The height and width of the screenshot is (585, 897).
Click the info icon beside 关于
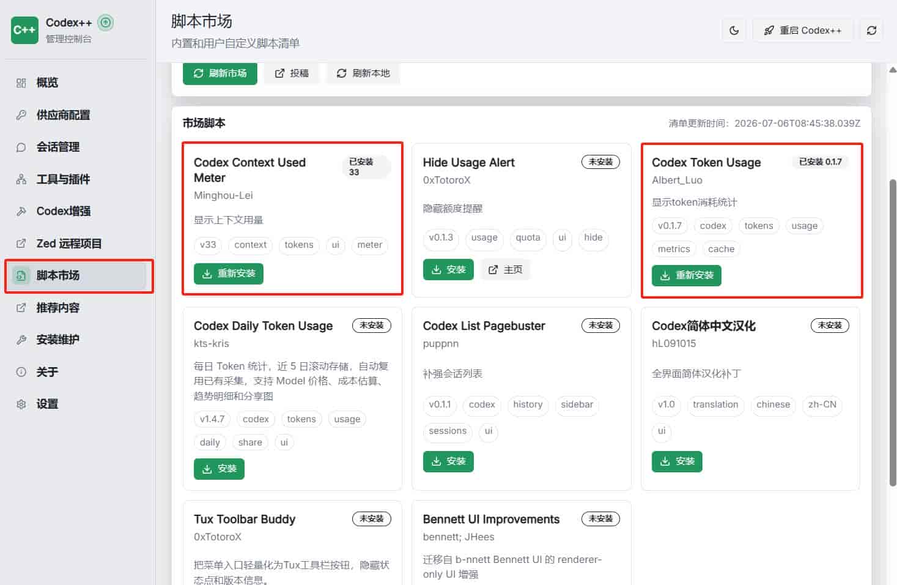pyautogui.click(x=21, y=372)
